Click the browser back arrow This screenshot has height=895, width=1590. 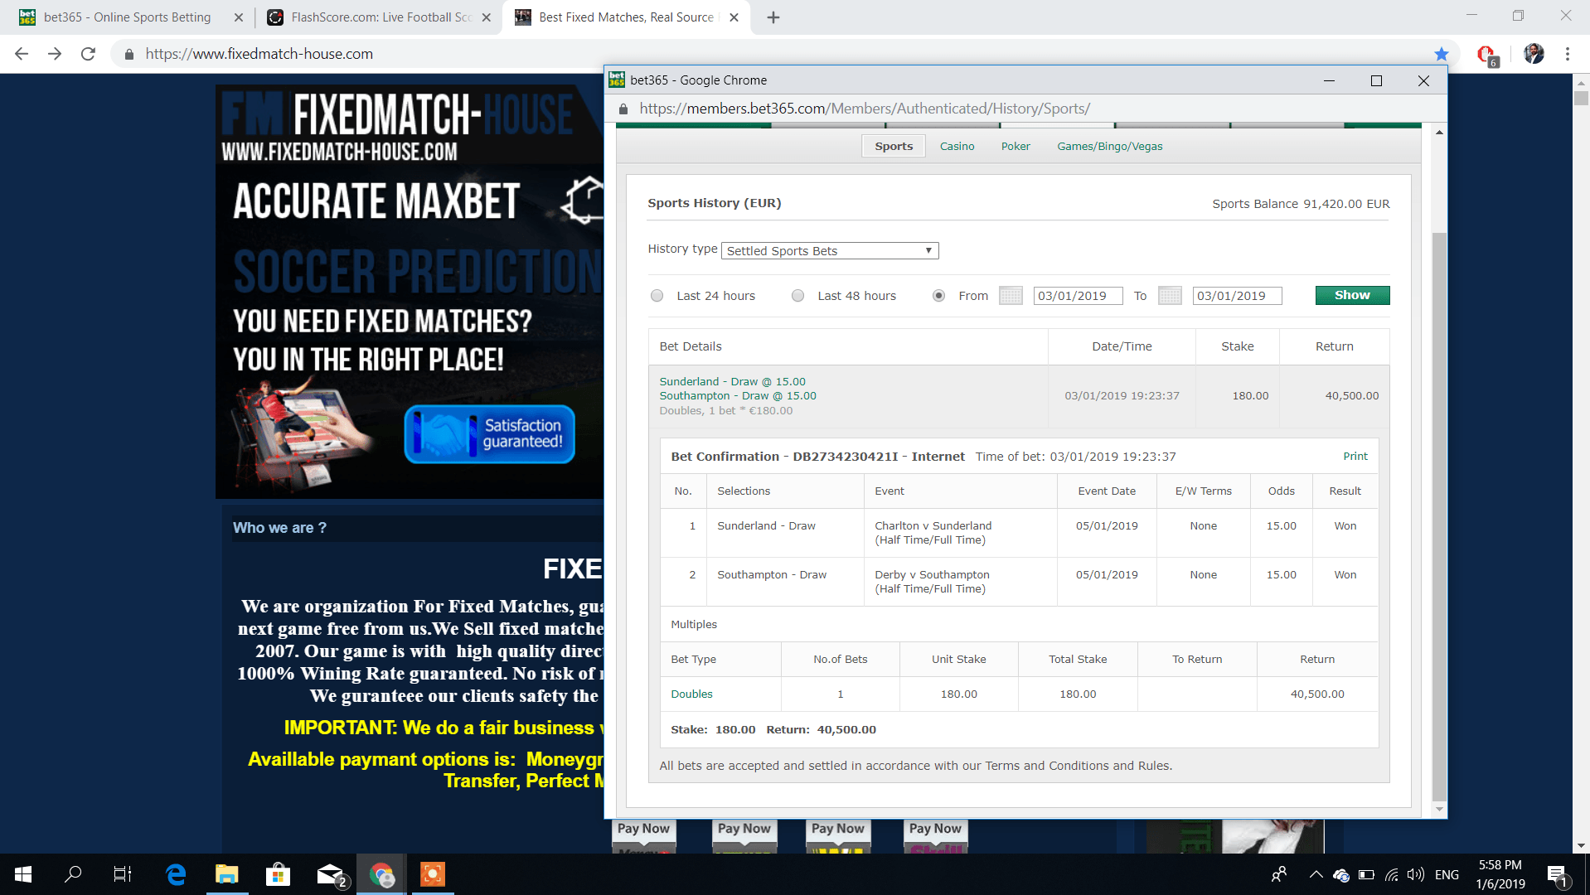(x=22, y=54)
